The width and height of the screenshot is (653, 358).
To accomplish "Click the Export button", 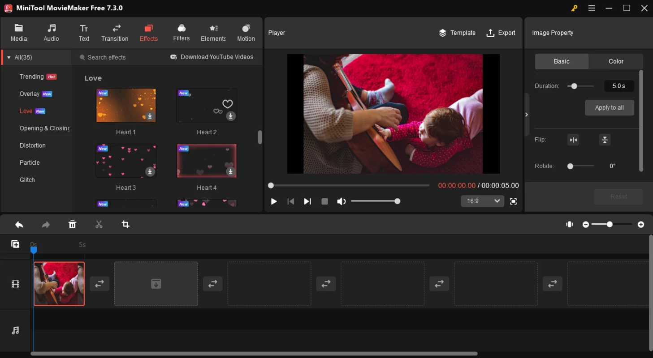I will click(501, 33).
